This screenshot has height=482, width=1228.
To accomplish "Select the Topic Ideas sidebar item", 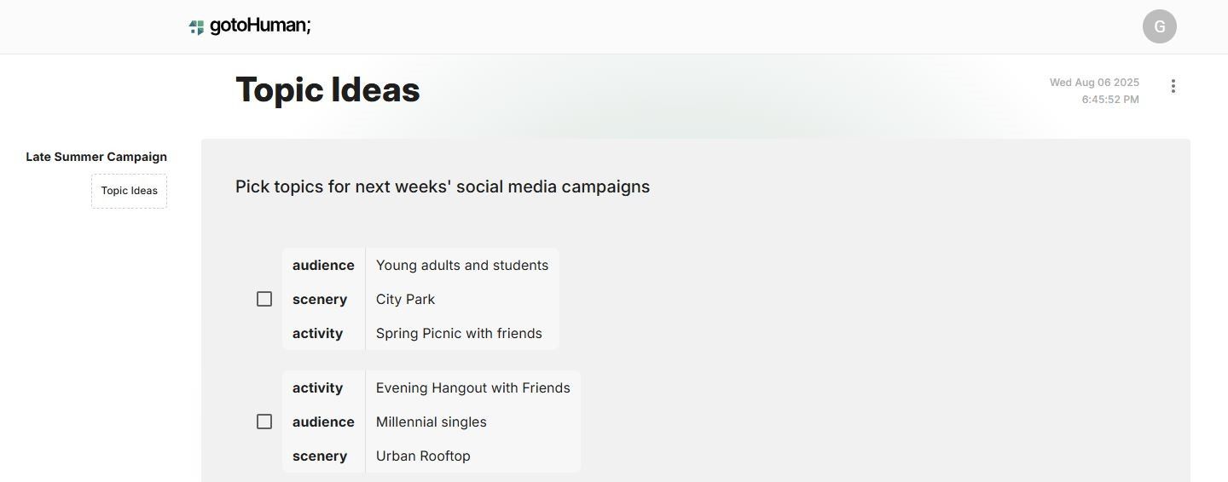I will (x=130, y=191).
